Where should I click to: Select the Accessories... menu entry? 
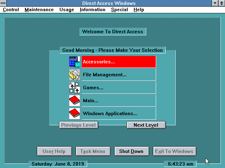[x=119, y=62]
